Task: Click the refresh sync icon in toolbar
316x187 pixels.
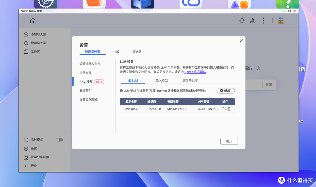Action: (242, 21)
